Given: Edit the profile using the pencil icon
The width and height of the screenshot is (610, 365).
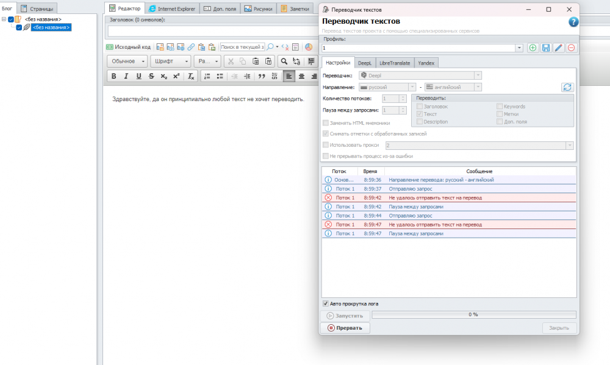Looking at the screenshot, I should pyautogui.click(x=558, y=48).
